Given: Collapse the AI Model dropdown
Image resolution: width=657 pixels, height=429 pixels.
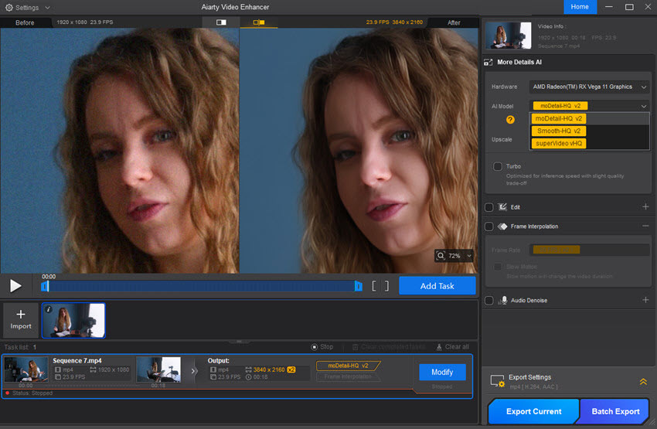Looking at the screenshot, I should (x=644, y=106).
